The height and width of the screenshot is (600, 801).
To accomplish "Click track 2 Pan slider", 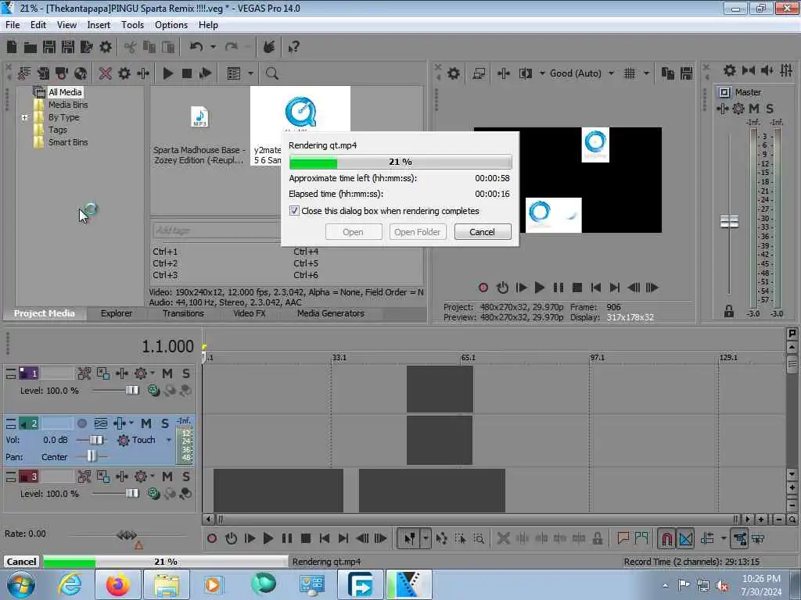I will click(x=92, y=456).
